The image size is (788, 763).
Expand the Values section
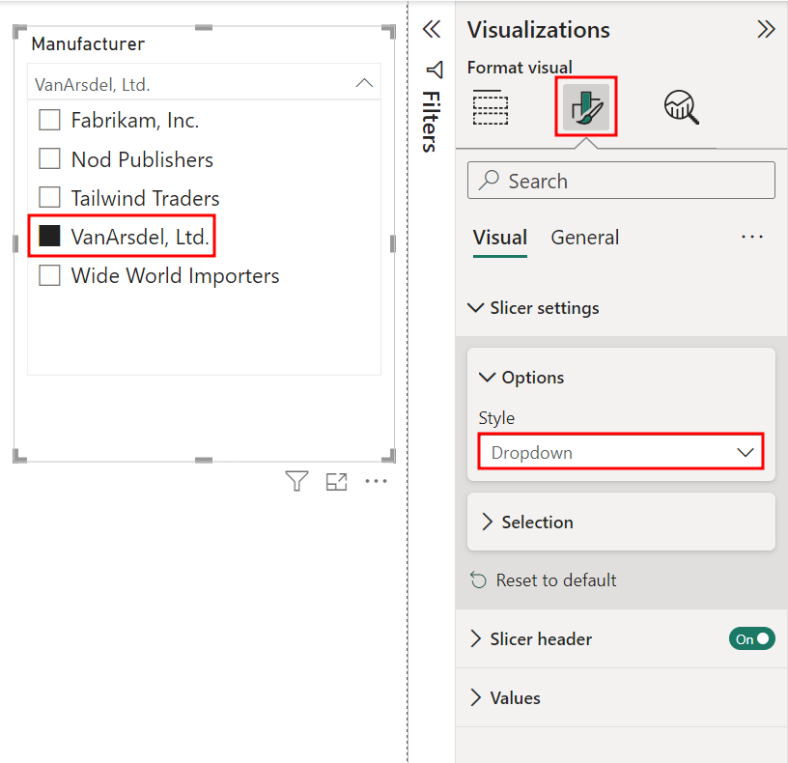point(475,697)
